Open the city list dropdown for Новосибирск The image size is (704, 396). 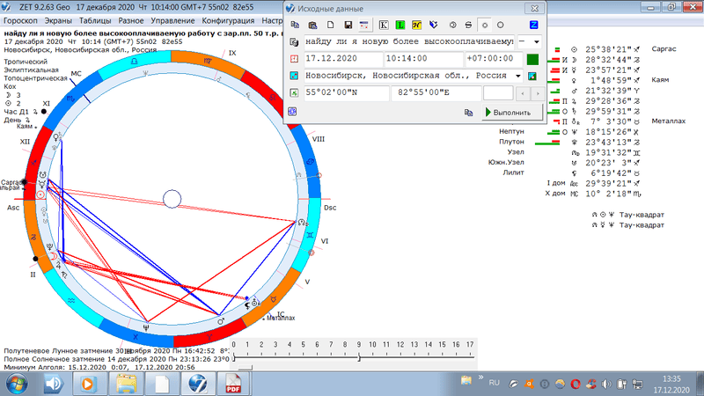[x=518, y=76]
